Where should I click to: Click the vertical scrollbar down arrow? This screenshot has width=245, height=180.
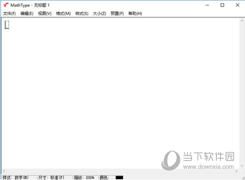tap(242, 166)
